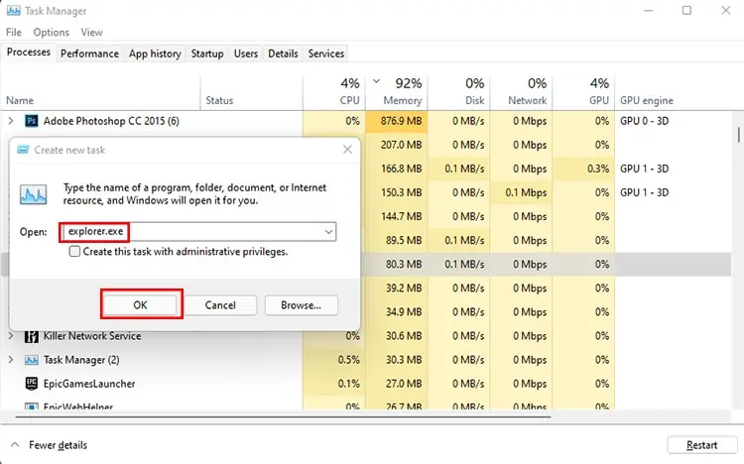Open the Options menu

52,33
